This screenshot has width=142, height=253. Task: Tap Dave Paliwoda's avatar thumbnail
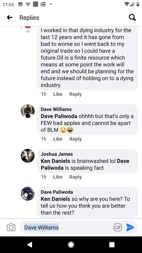28,194
